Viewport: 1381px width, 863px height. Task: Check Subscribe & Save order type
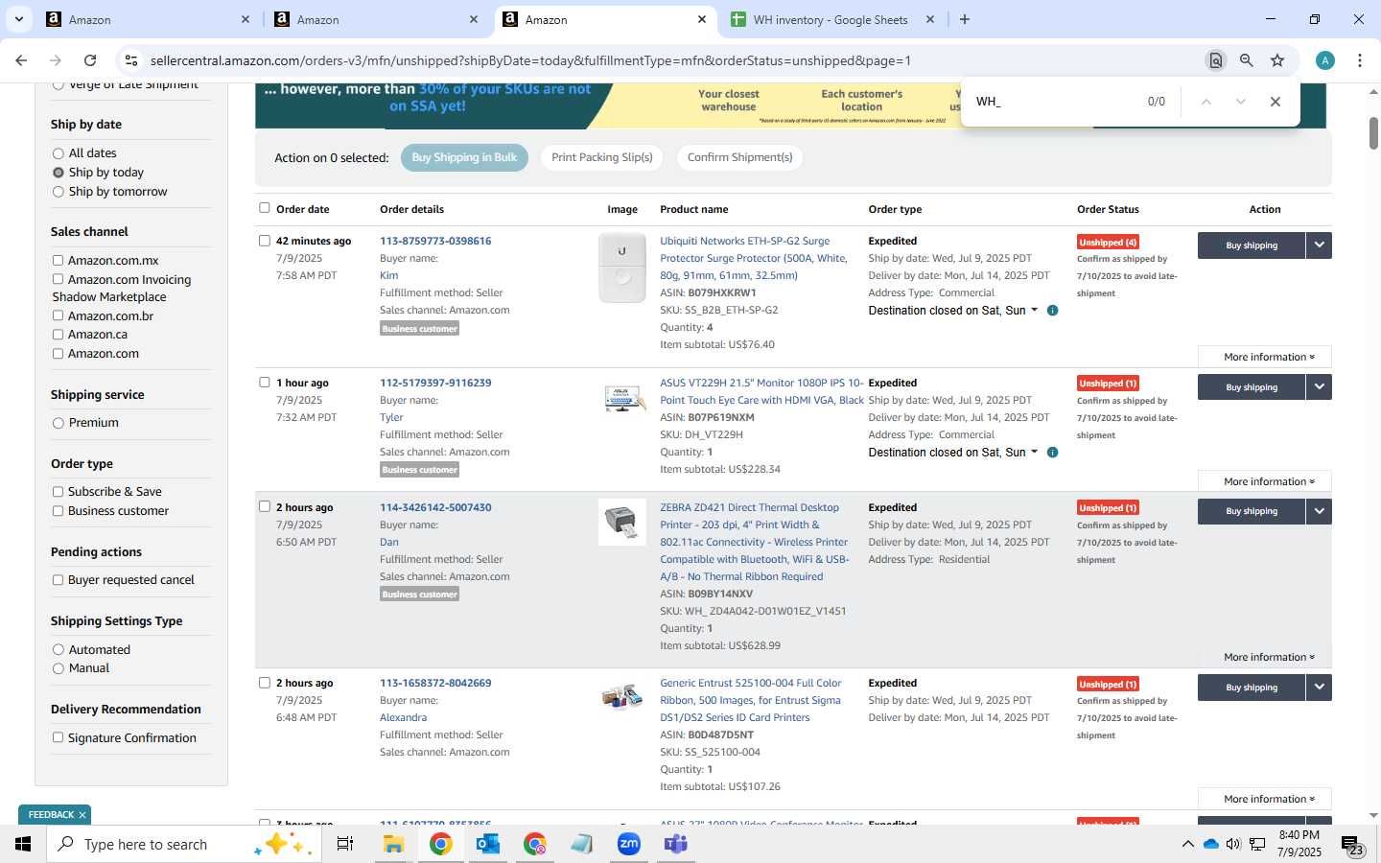(58, 492)
